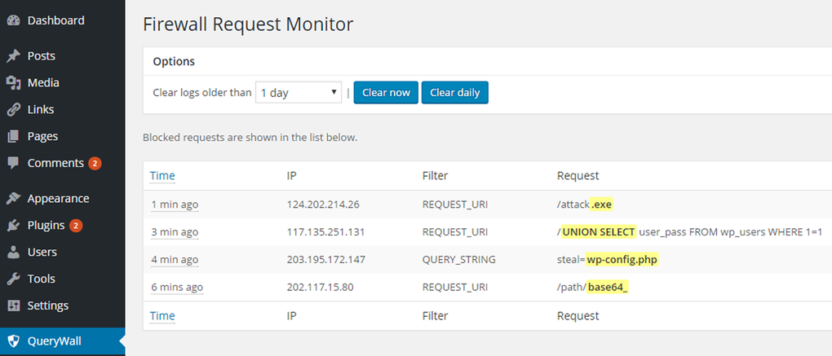Click the Links chain icon
This screenshot has height=356, width=832.
pyautogui.click(x=13, y=110)
